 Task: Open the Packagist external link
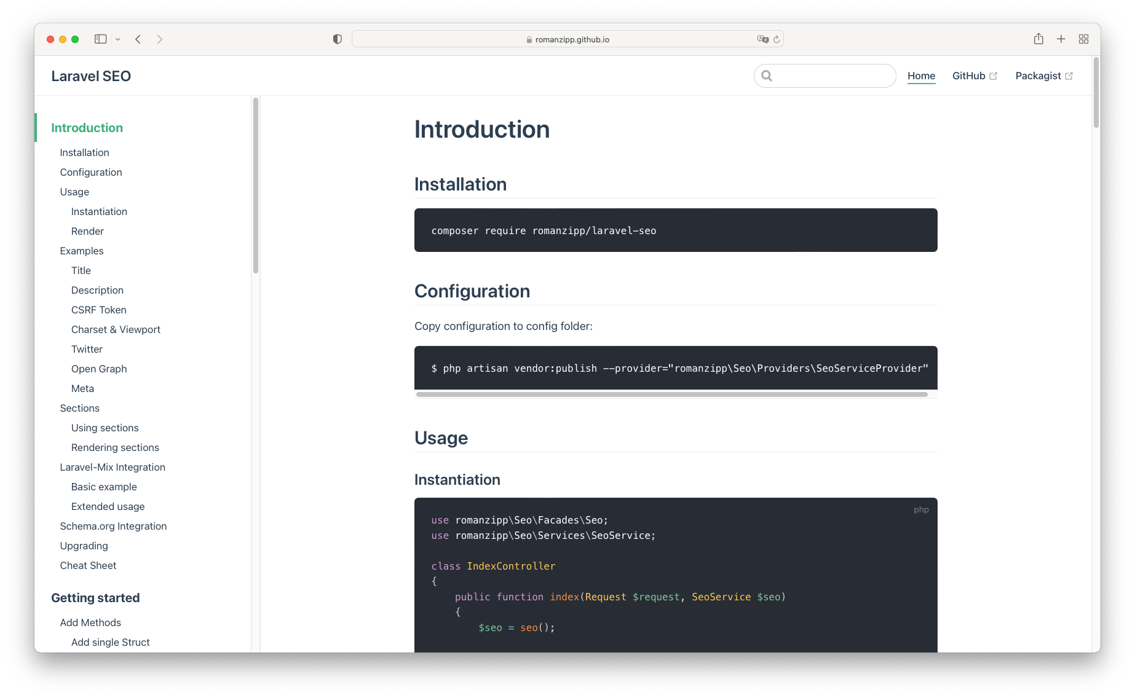pos(1043,76)
